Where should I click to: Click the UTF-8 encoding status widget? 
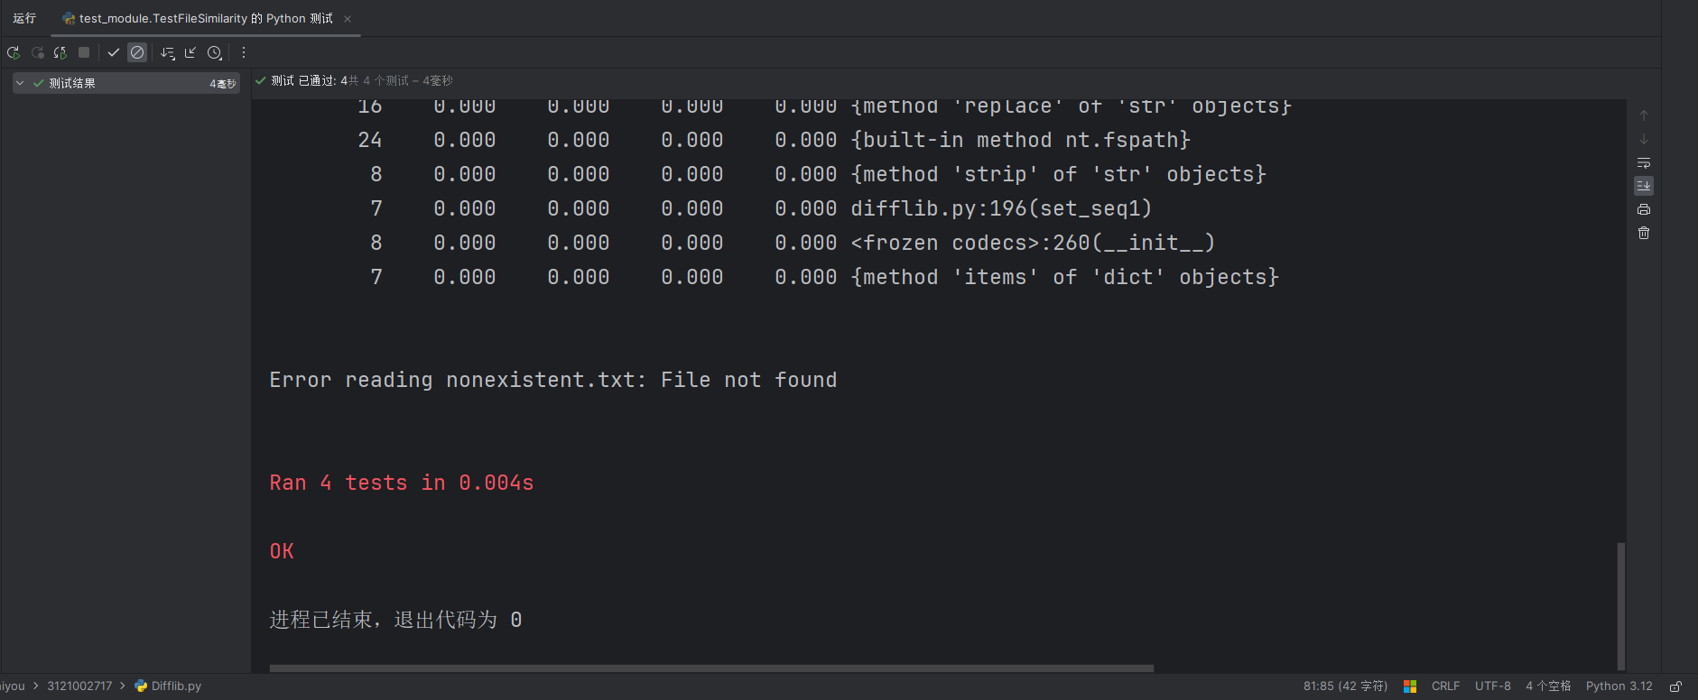point(1492,686)
